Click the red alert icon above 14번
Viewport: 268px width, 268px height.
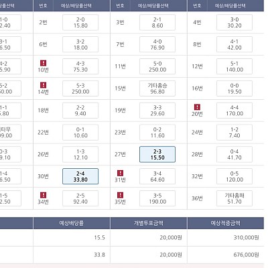point(43,85)
